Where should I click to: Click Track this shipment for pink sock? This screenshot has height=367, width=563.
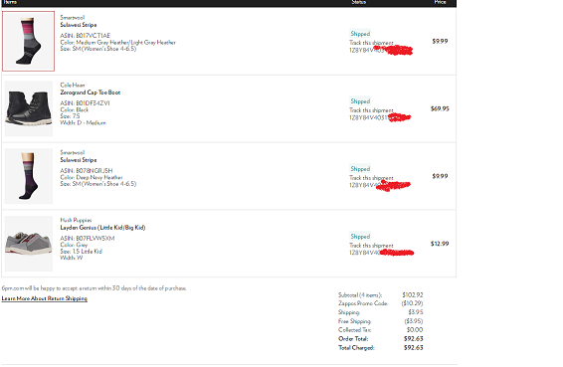point(371,43)
